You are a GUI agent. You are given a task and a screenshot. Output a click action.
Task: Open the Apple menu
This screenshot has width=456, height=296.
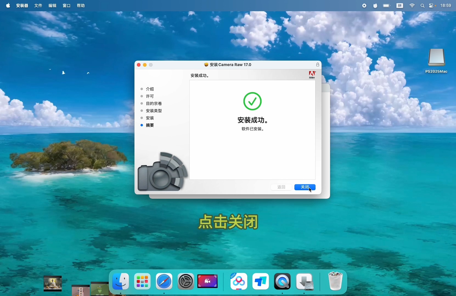coord(8,5)
